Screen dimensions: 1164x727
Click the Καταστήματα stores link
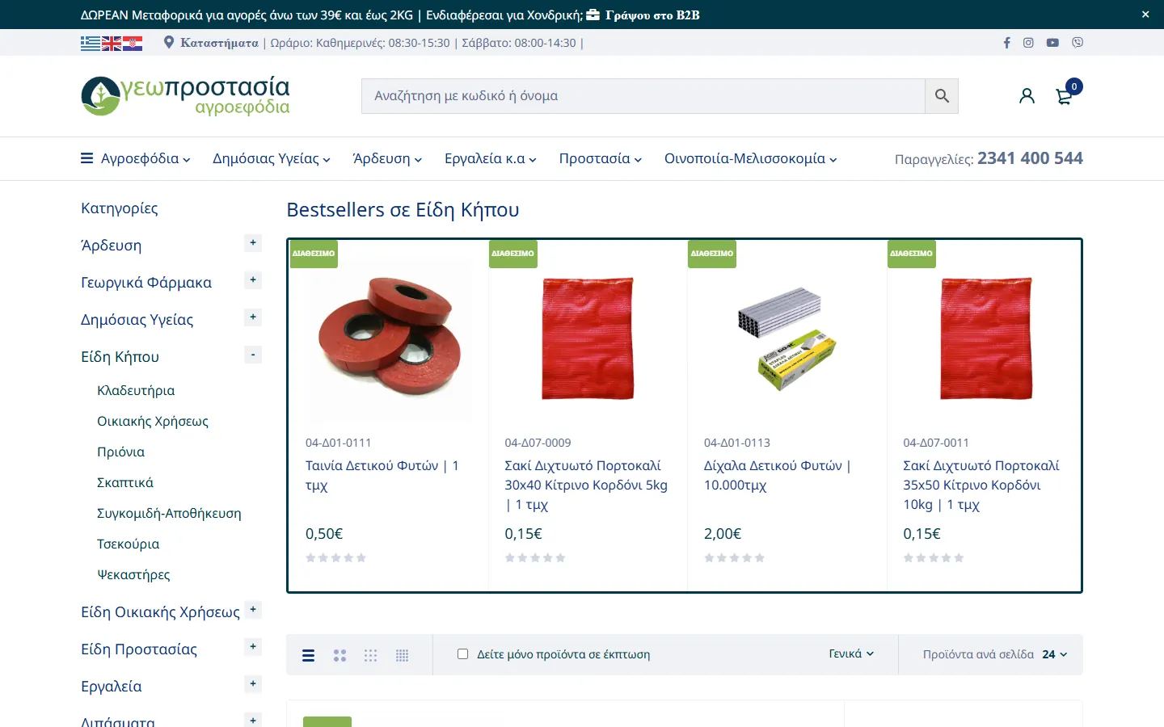point(219,43)
